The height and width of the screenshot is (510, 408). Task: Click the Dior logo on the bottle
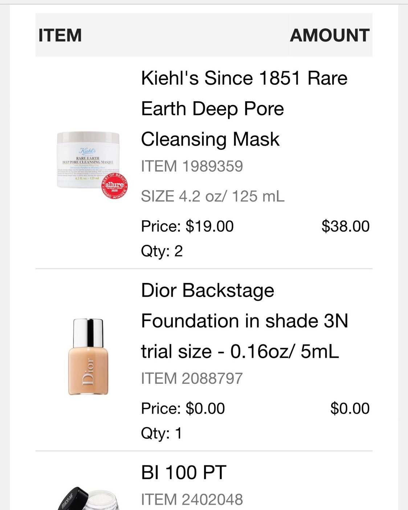[x=88, y=371]
